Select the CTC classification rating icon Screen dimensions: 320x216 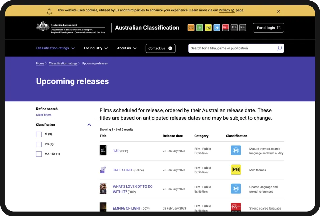(191, 28)
